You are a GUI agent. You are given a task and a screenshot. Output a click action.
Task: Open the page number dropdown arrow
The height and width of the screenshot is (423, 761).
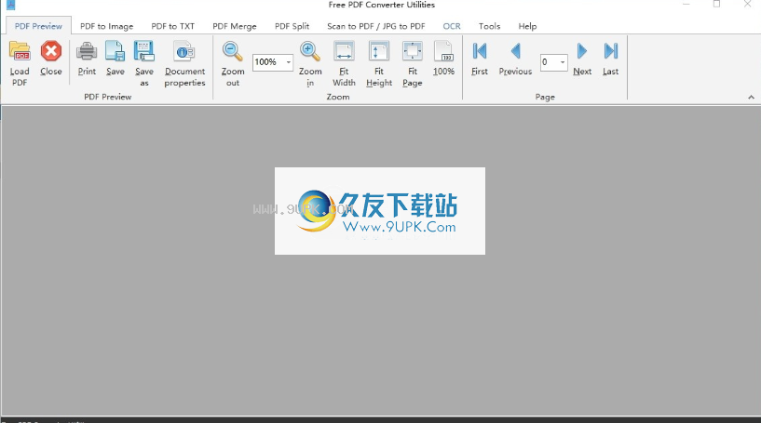coord(563,62)
